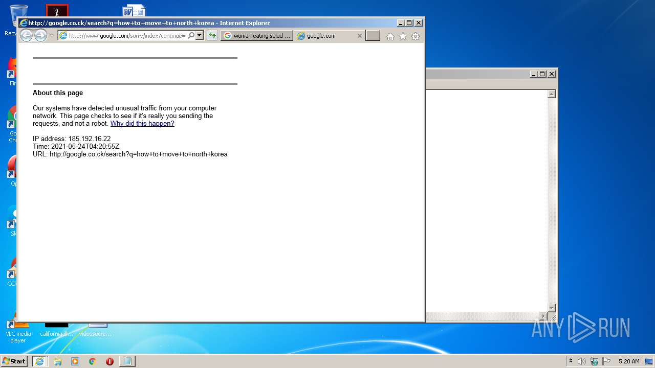Open Favorites star icon

pyautogui.click(x=403, y=36)
